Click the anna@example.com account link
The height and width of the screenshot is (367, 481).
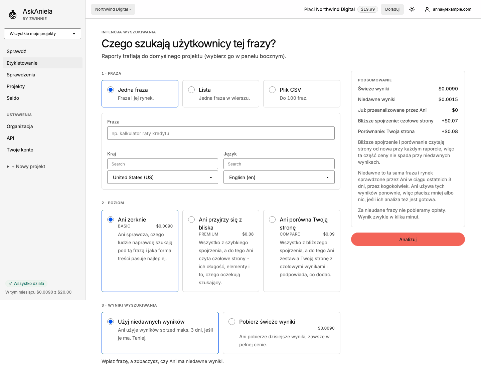coord(448,9)
